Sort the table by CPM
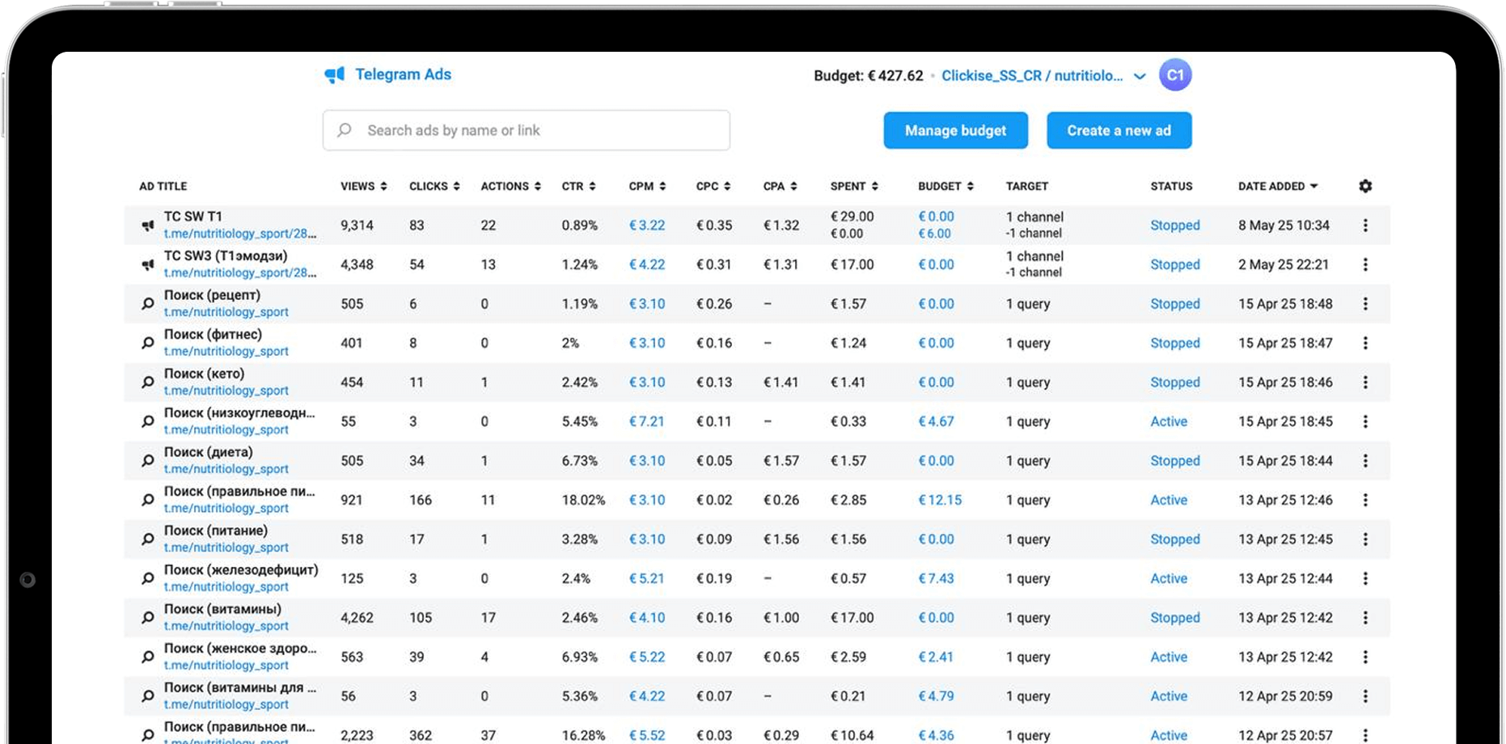The height and width of the screenshot is (744, 1506). pyautogui.click(x=648, y=186)
